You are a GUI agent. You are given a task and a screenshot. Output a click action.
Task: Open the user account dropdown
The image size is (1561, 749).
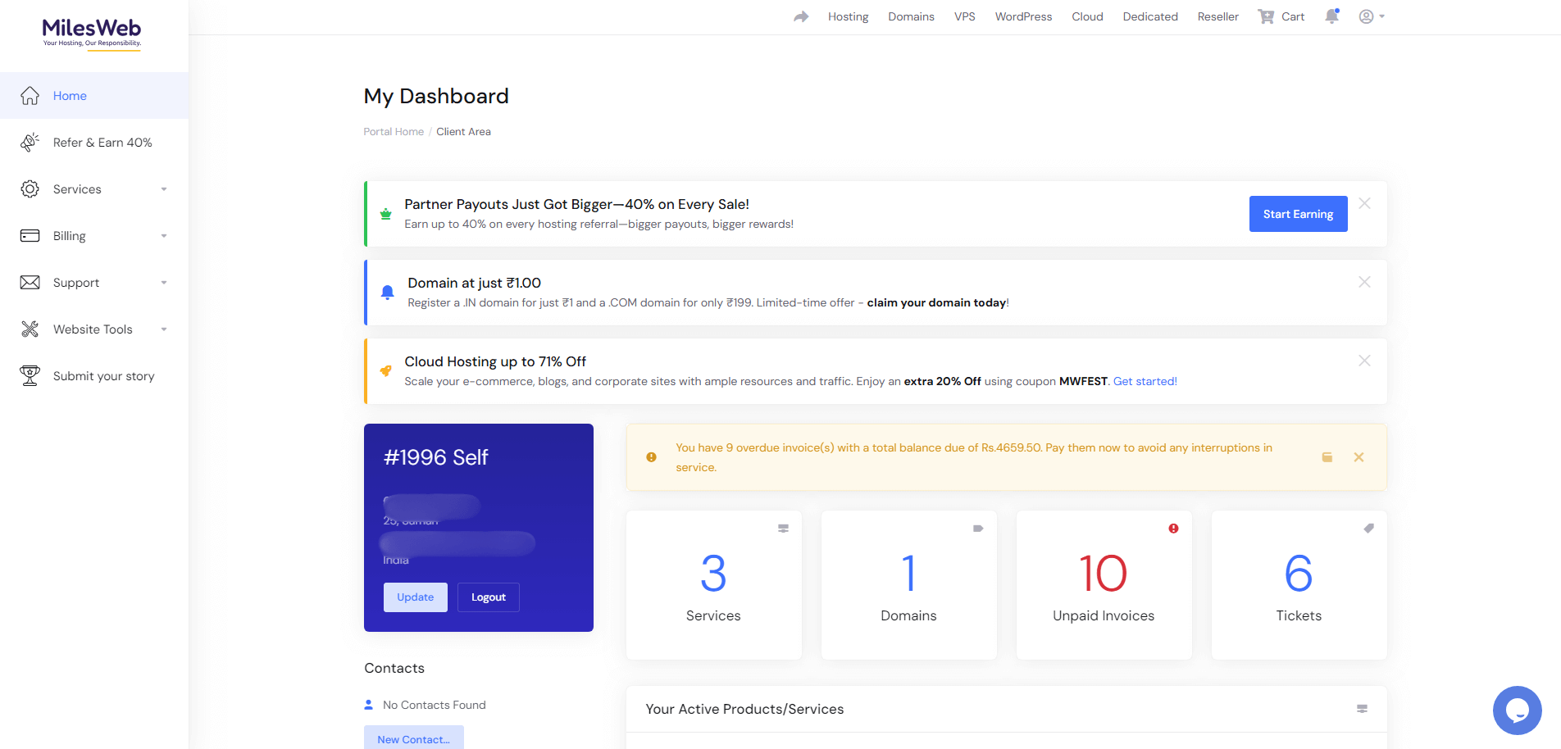(x=1371, y=16)
